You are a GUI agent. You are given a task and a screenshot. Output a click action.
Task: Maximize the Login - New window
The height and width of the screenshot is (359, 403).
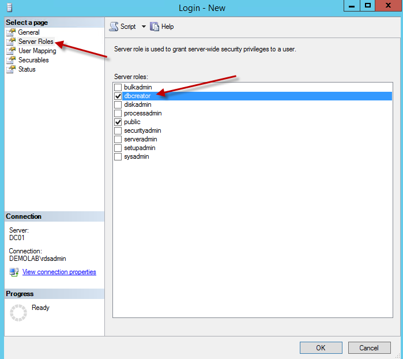[x=367, y=5]
